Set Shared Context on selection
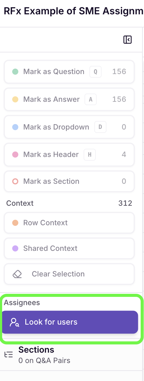 (69, 248)
